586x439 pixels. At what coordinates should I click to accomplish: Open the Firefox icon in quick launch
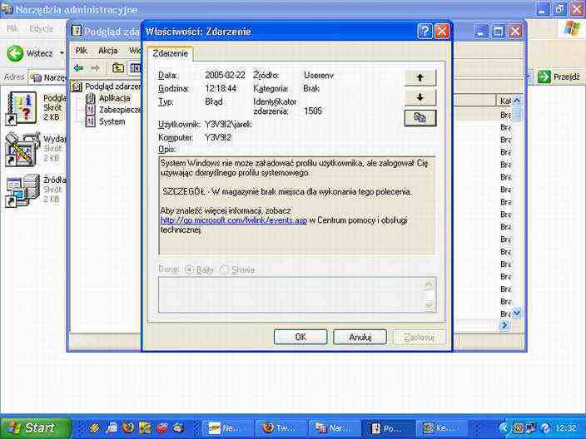[128, 427]
